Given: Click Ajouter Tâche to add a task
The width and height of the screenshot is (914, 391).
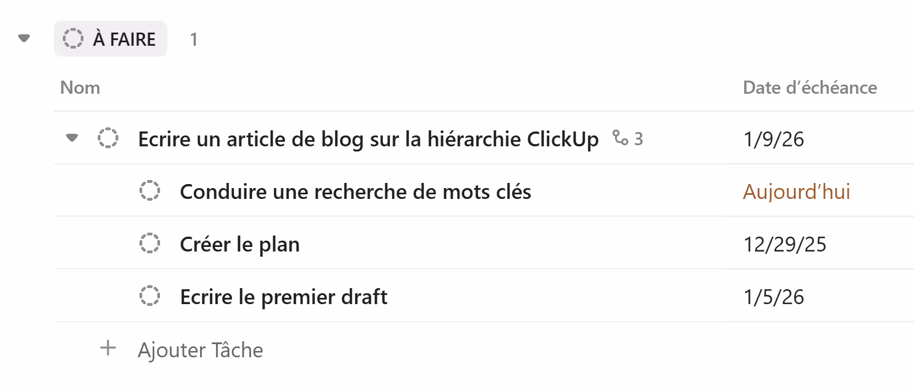Looking at the screenshot, I should 200,349.
